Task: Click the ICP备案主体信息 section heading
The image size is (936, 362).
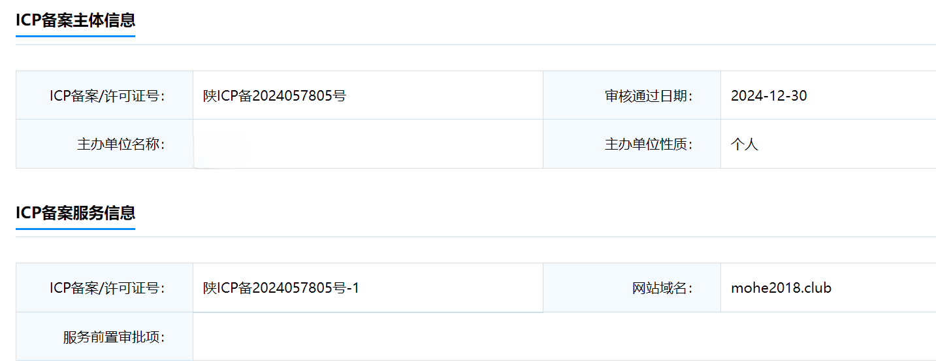Action: click(75, 20)
